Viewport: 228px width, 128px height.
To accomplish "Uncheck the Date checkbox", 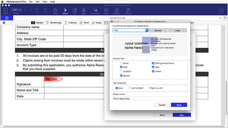I will (121, 67).
